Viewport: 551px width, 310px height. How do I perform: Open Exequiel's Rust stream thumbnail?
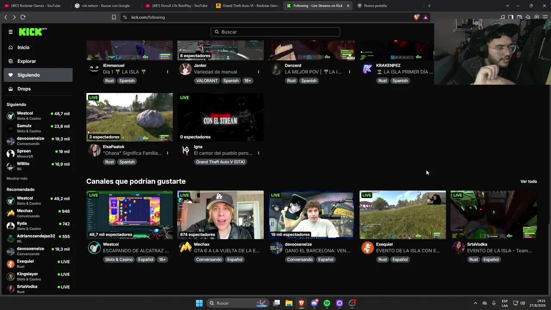(x=403, y=215)
